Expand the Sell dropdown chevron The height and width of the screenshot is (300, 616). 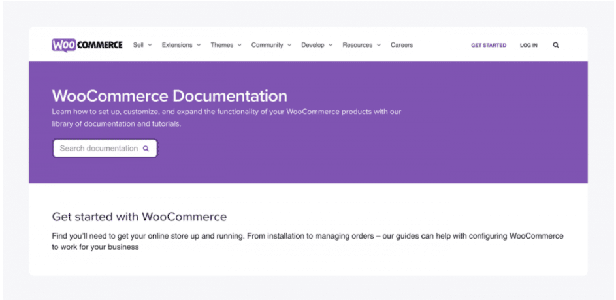click(x=150, y=45)
